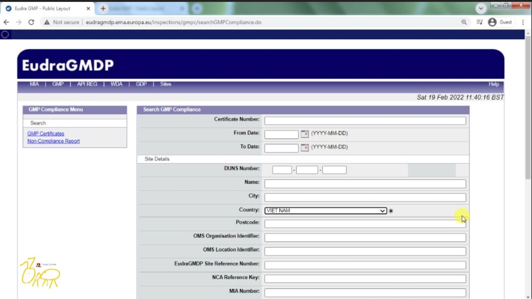Open the To Date calendar picker

click(305, 148)
